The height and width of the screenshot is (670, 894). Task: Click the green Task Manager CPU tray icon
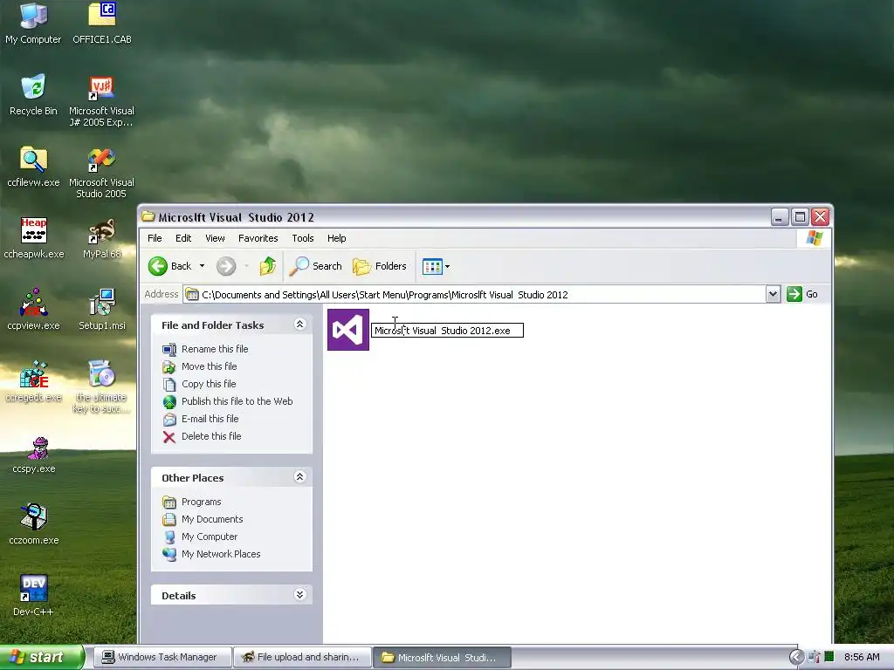click(829, 657)
